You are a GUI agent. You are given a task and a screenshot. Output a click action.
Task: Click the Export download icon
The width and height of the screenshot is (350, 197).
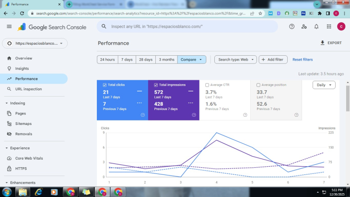(x=323, y=43)
